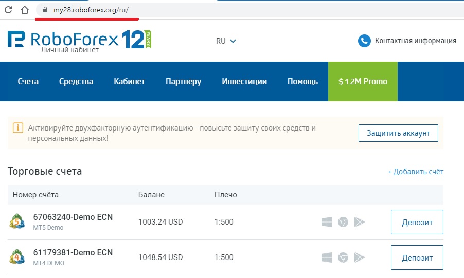Expand the RU language dropdown
This screenshot has height=278, width=464.
[x=226, y=41]
